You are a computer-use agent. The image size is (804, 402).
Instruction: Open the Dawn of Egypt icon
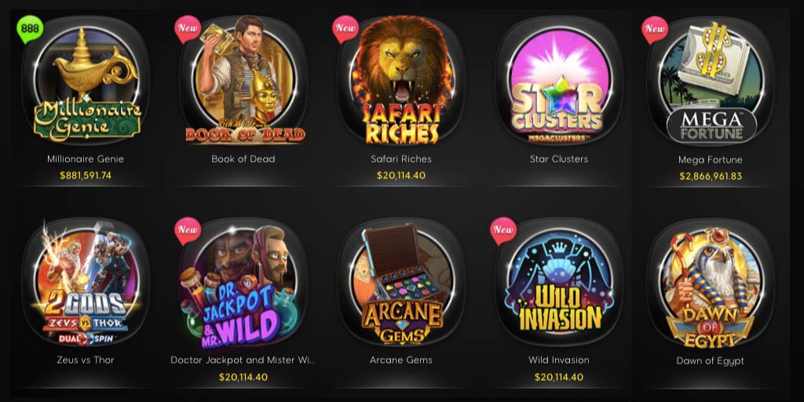point(710,283)
